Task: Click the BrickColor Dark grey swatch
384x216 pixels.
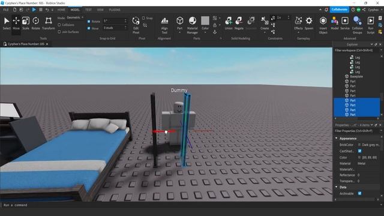Action: tap(359, 145)
